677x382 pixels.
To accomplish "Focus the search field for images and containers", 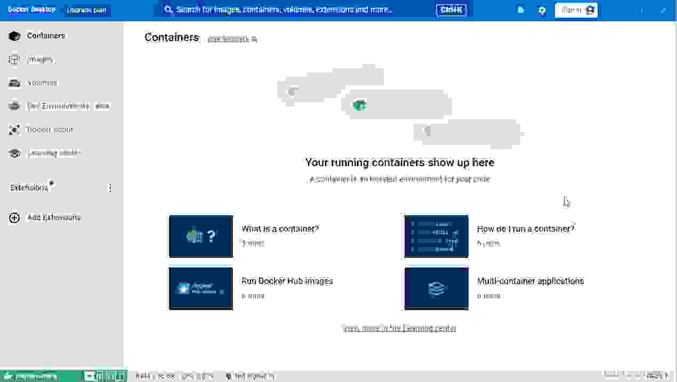I will point(315,10).
